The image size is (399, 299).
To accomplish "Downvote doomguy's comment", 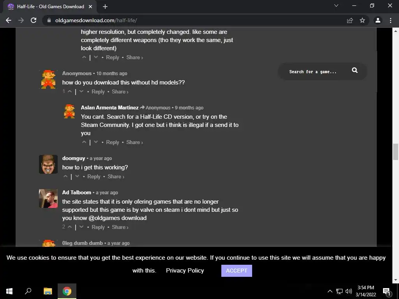I will (x=78, y=176).
